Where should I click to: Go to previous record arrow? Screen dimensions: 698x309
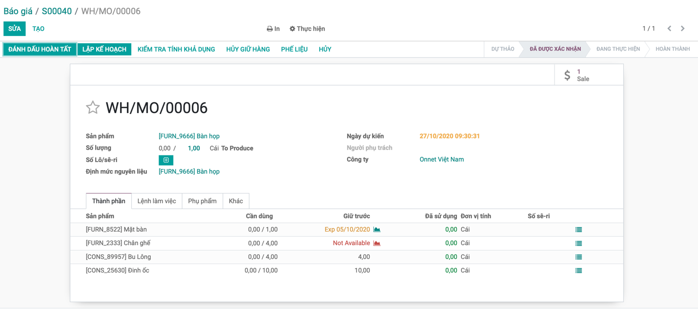tap(669, 29)
